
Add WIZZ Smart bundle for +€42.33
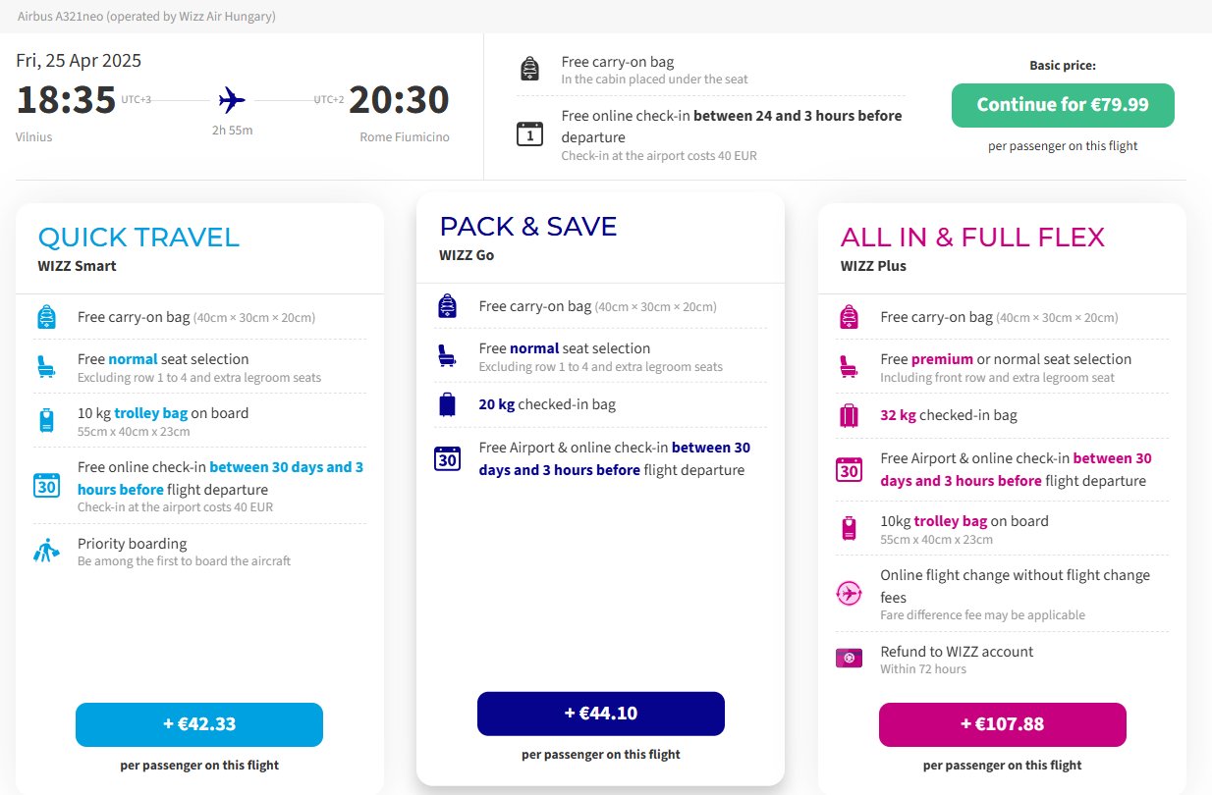pos(199,724)
